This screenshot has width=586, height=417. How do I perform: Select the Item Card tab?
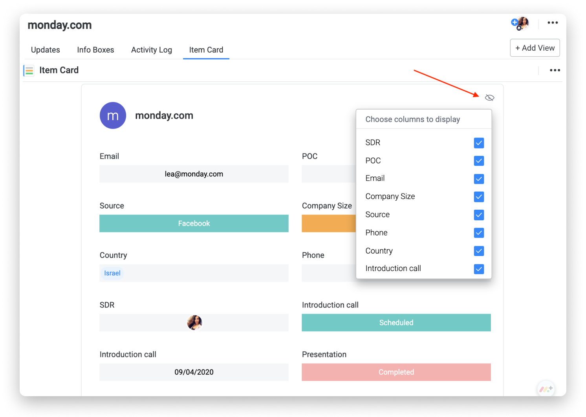click(206, 50)
